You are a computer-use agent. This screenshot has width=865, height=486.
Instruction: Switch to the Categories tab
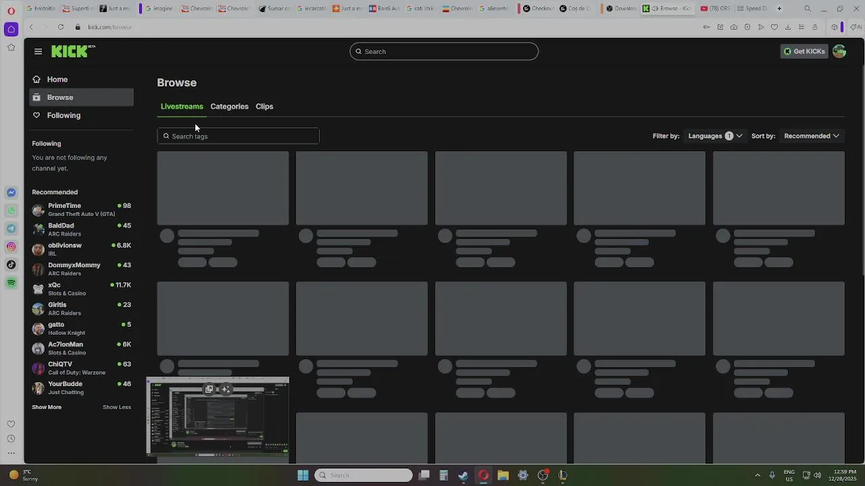pyautogui.click(x=229, y=106)
